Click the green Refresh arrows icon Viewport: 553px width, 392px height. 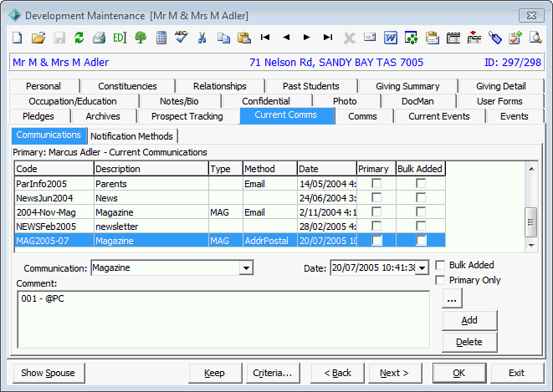click(79, 38)
